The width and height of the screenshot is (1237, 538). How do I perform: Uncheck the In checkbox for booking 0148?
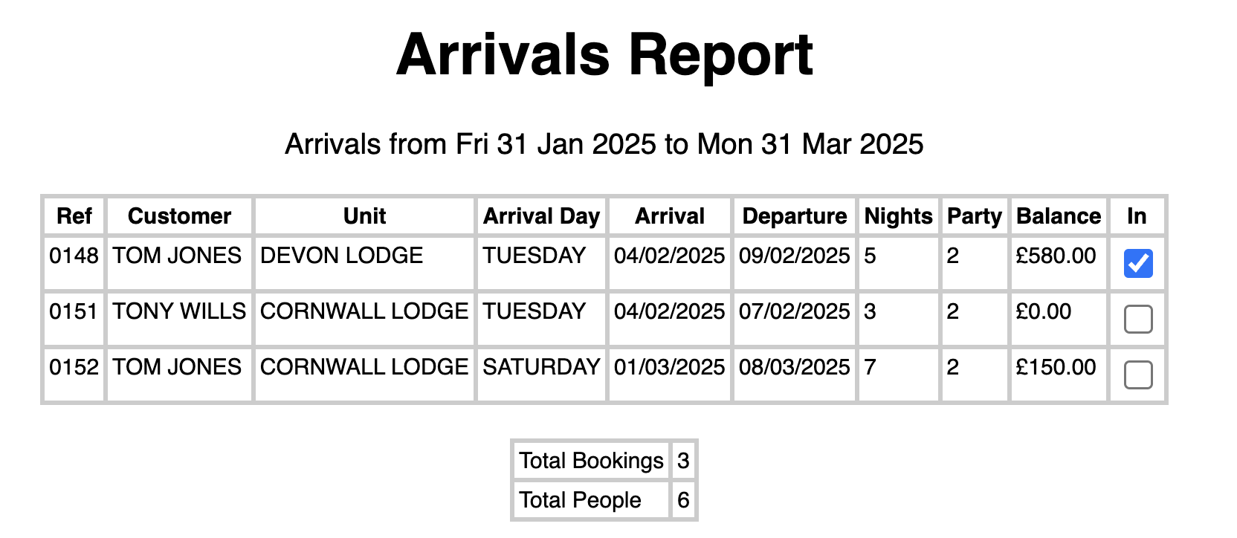[1137, 262]
